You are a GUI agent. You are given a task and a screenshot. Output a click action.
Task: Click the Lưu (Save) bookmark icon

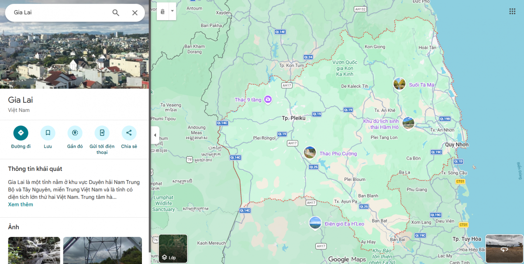click(x=48, y=132)
